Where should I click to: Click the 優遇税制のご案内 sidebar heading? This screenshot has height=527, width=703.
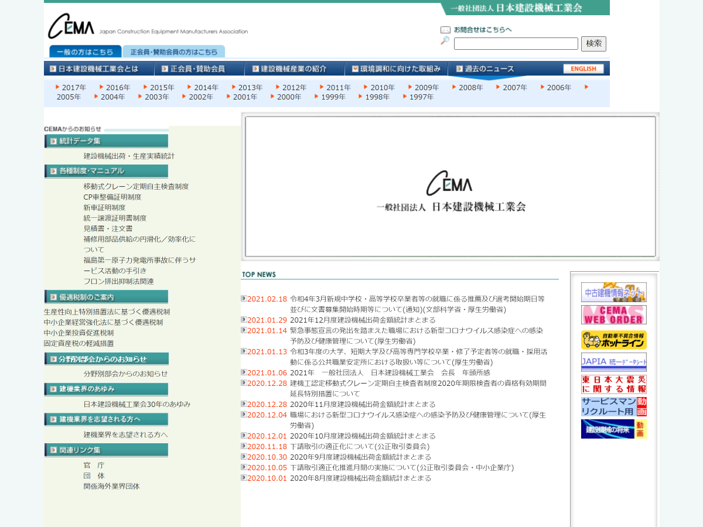[x=106, y=297]
